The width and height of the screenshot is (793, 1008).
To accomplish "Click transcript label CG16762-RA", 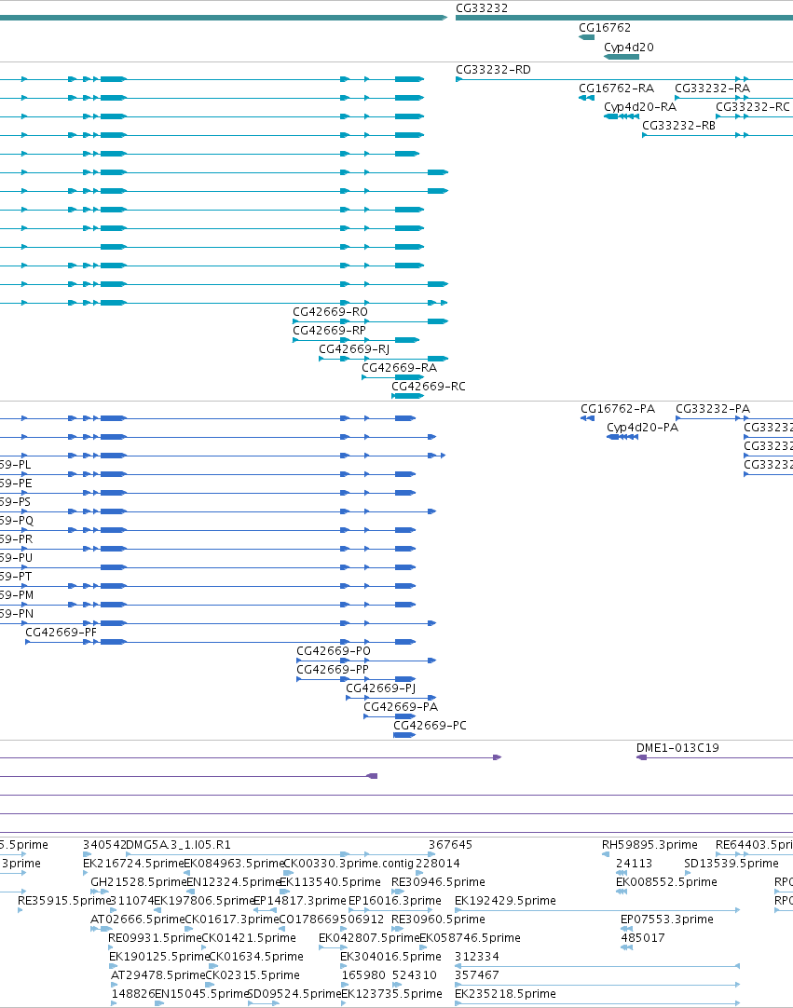I will (x=616, y=89).
